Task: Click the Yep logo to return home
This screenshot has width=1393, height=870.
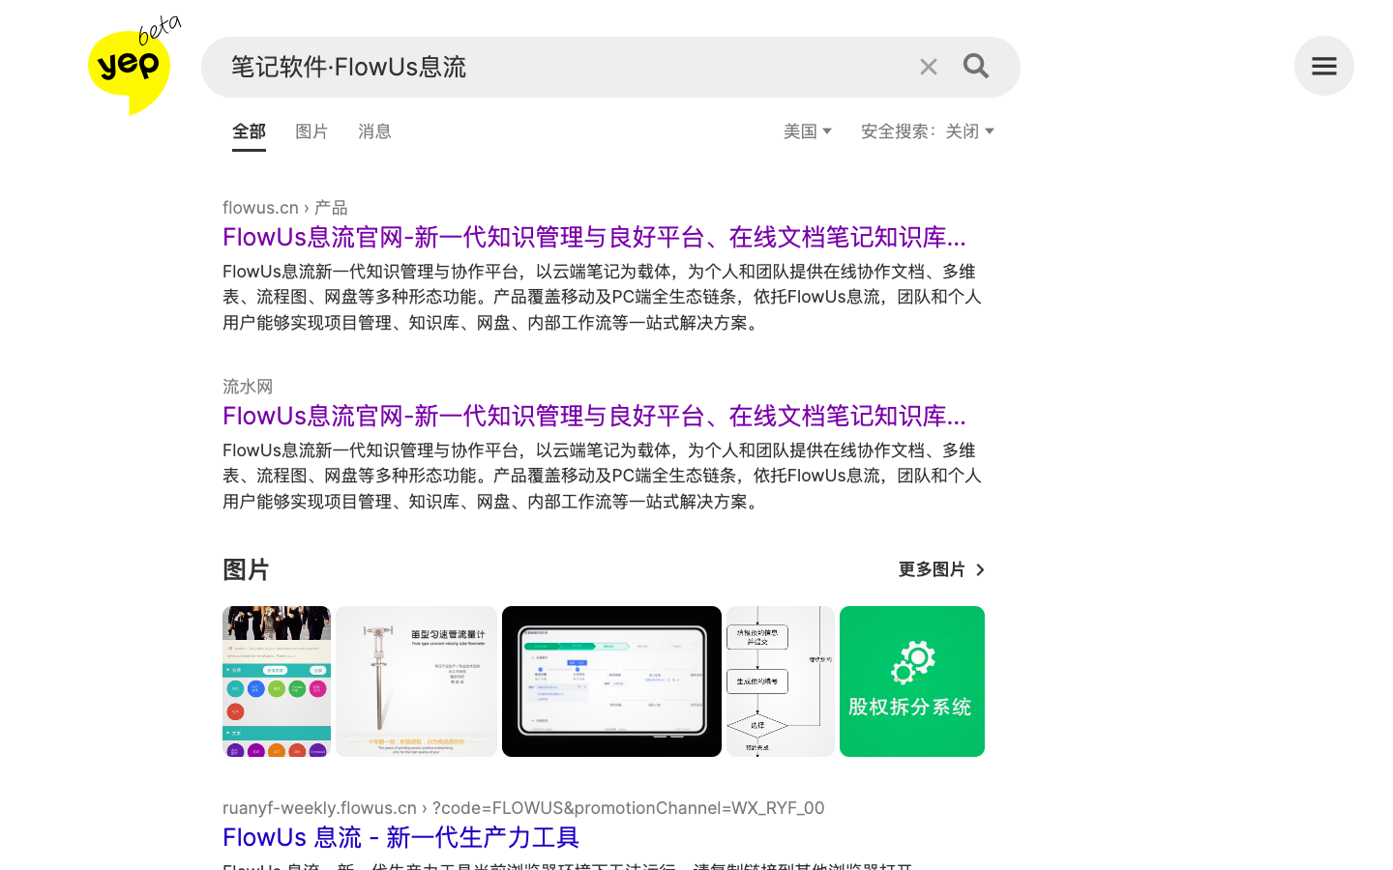Action: pos(129,68)
